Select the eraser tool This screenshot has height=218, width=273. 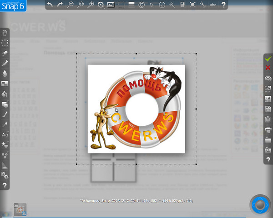(5, 53)
